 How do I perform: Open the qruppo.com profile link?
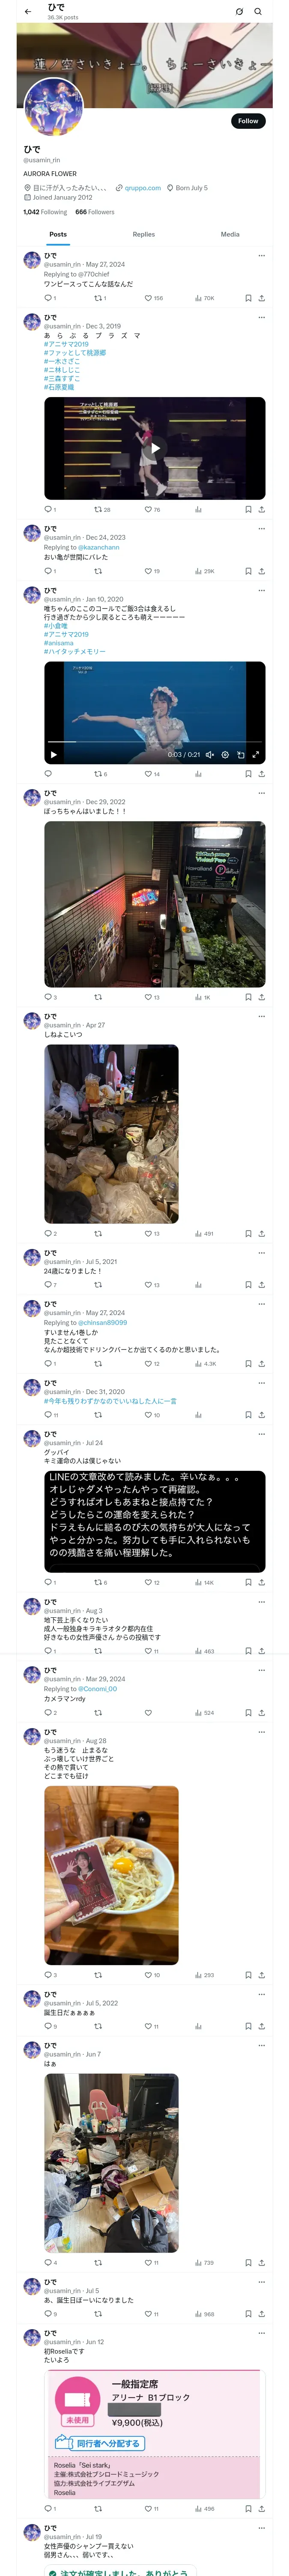143,188
